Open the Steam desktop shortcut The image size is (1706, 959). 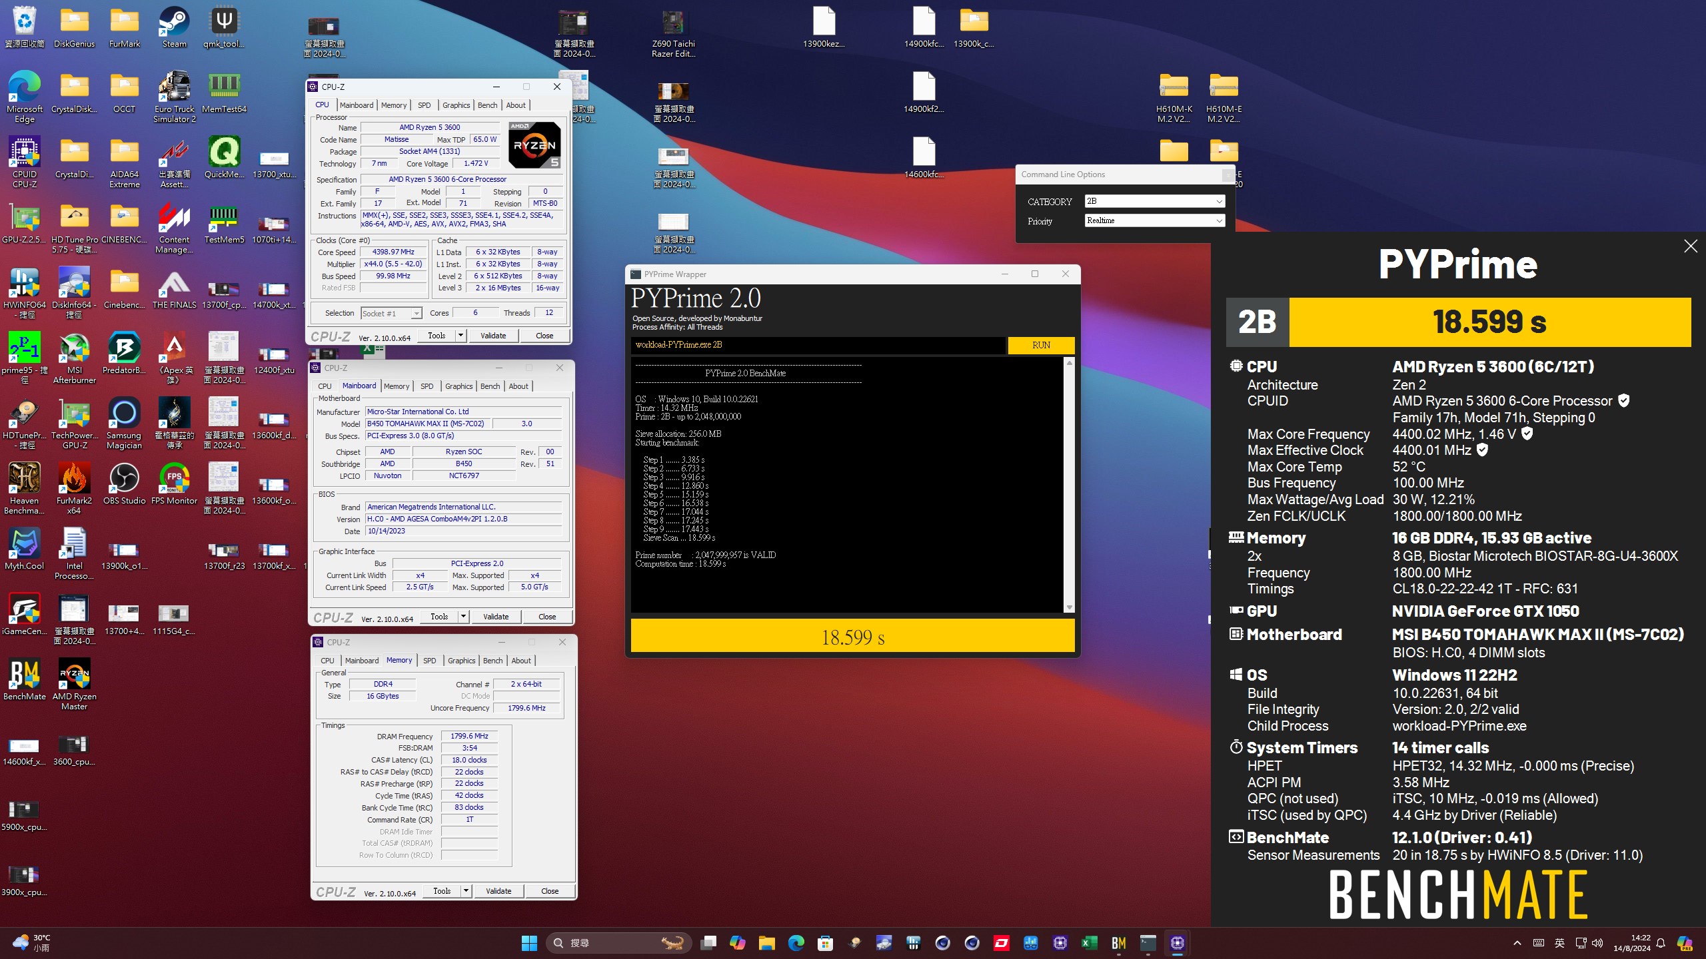(x=174, y=27)
